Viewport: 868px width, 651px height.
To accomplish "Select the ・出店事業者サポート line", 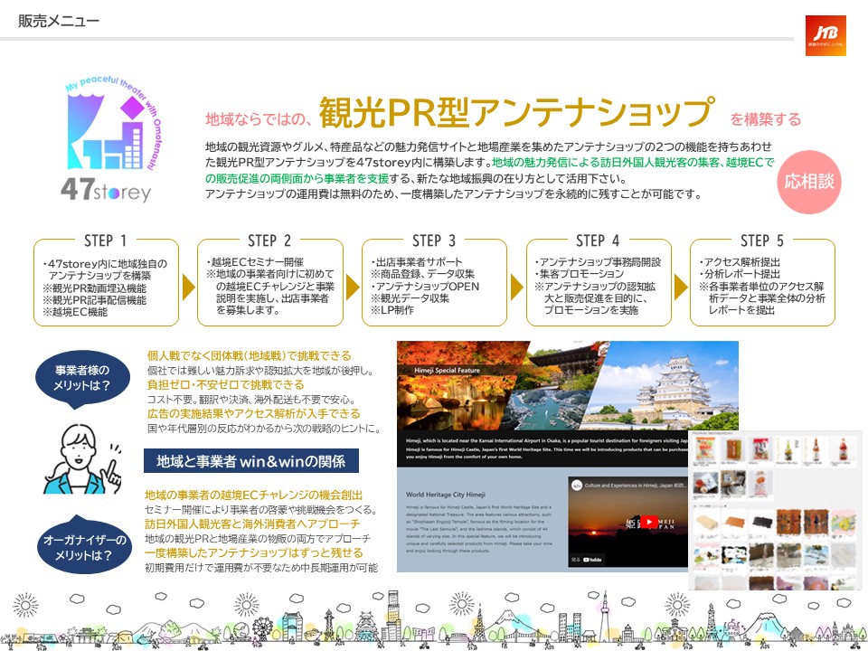I will (416, 262).
